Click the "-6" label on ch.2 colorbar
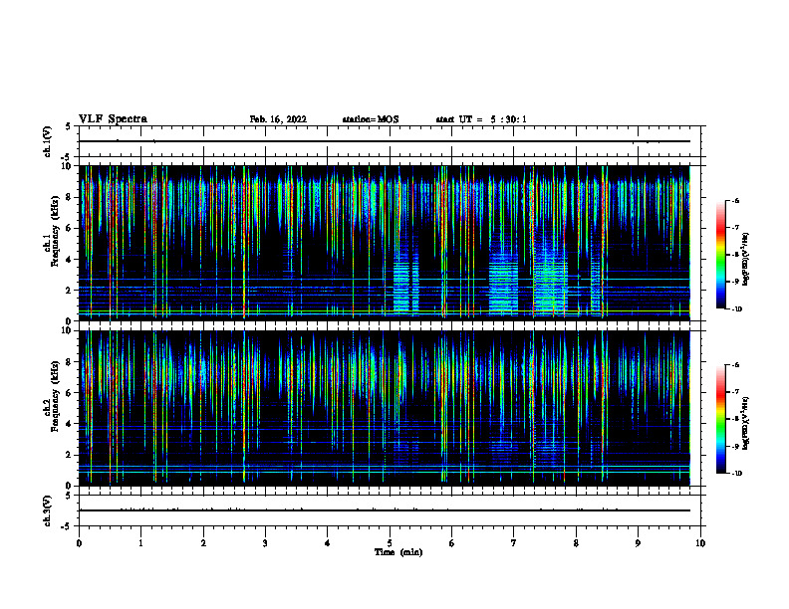The image size is (789, 609). click(734, 365)
